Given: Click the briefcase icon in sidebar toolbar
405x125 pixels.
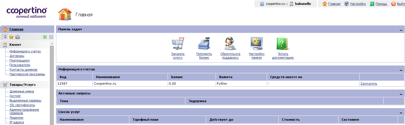Looking at the screenshot, I should (x=17, y=37).
